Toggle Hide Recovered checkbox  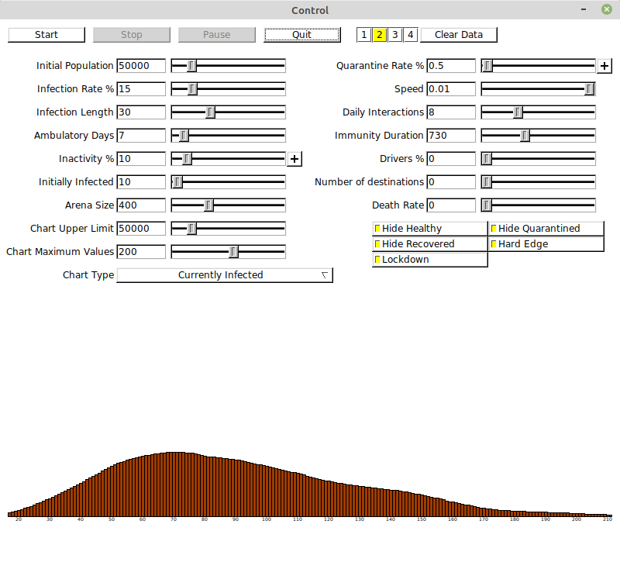[x=430, y=244]
